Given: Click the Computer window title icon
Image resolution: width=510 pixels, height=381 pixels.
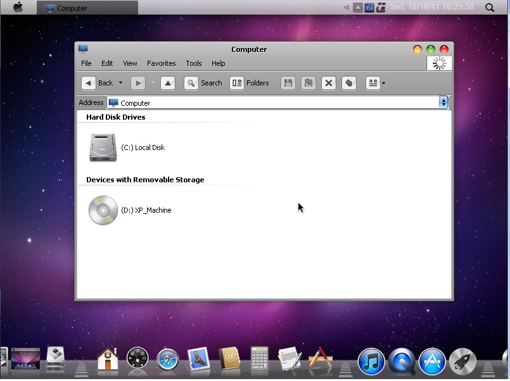Looking at the screenshot, I should coord(83,49).
